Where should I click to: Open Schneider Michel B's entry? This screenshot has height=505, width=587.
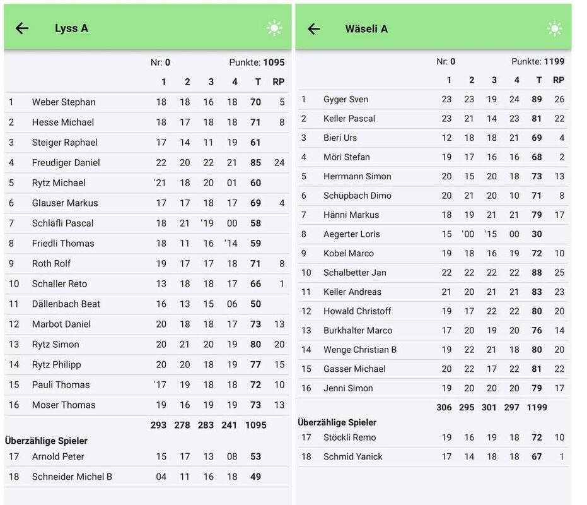(x=72, y=477)
